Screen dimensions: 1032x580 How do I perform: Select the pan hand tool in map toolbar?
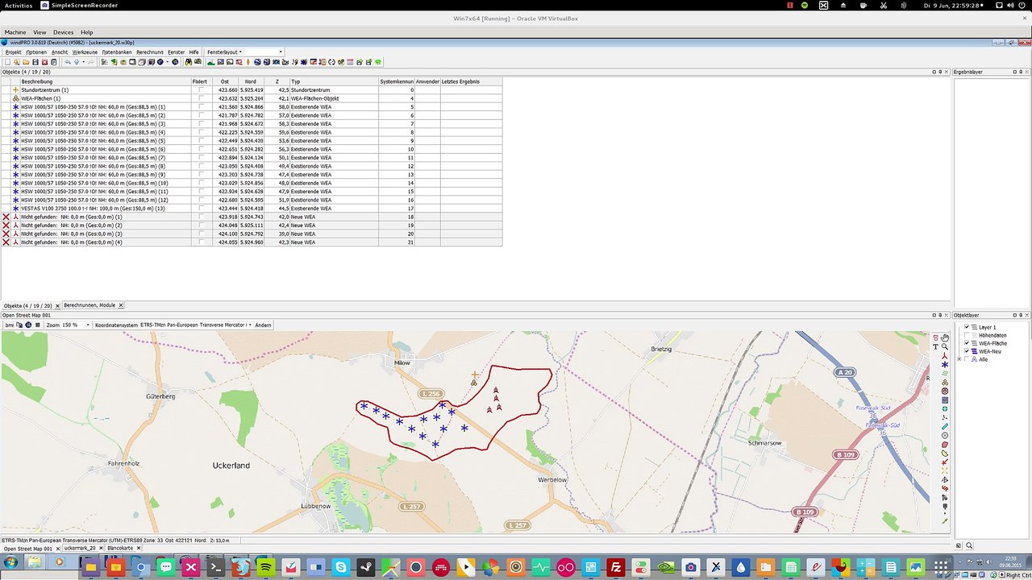point(945,338)
